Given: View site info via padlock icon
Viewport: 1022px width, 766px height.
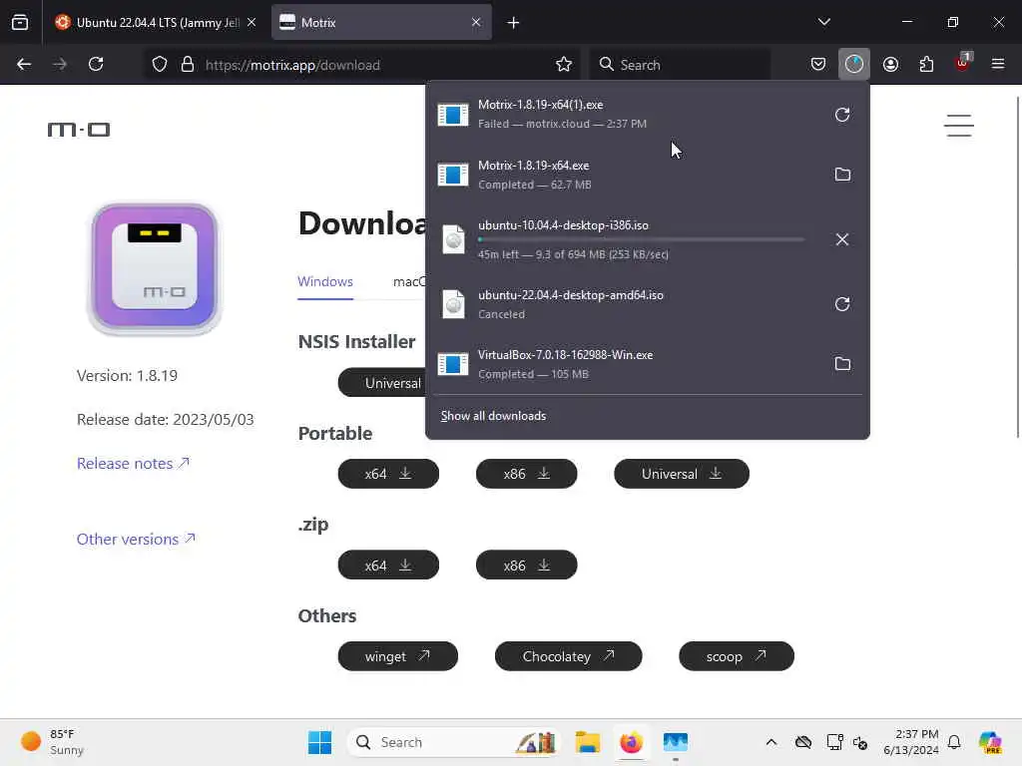Looking at the screenshot, I should (x=188, y=65).
